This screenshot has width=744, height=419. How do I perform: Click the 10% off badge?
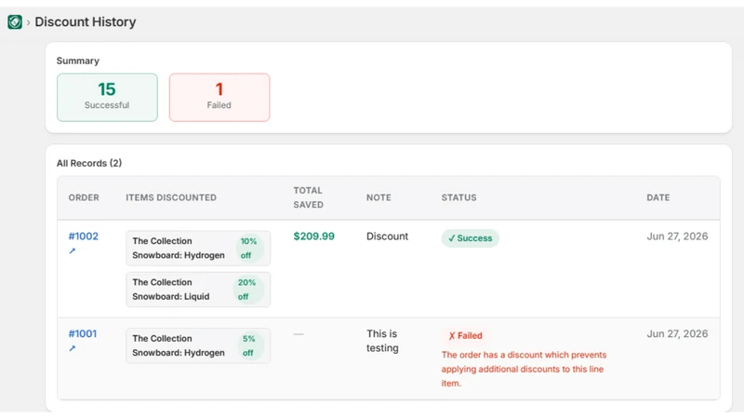coord(248,248)
